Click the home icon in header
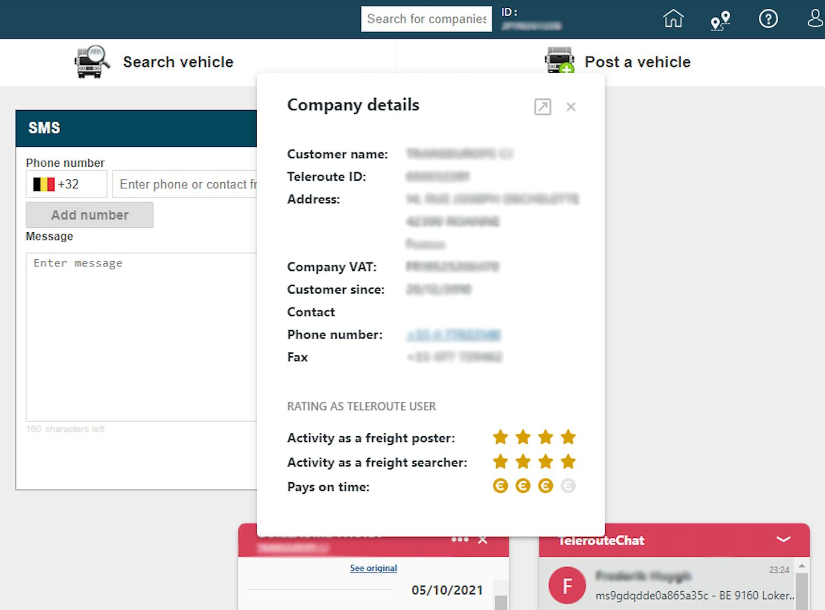The image size is (825, 610). click(x=673, y=19)
